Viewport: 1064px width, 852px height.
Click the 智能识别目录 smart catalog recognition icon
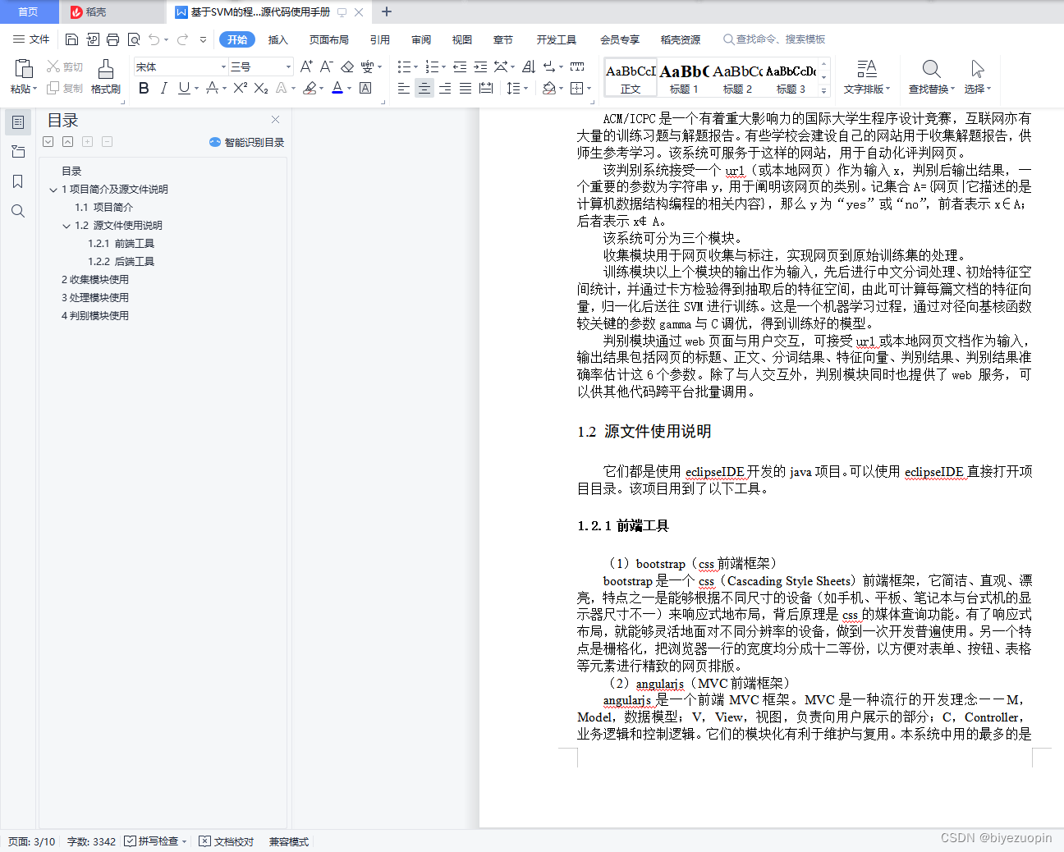[x=214, y=142]
